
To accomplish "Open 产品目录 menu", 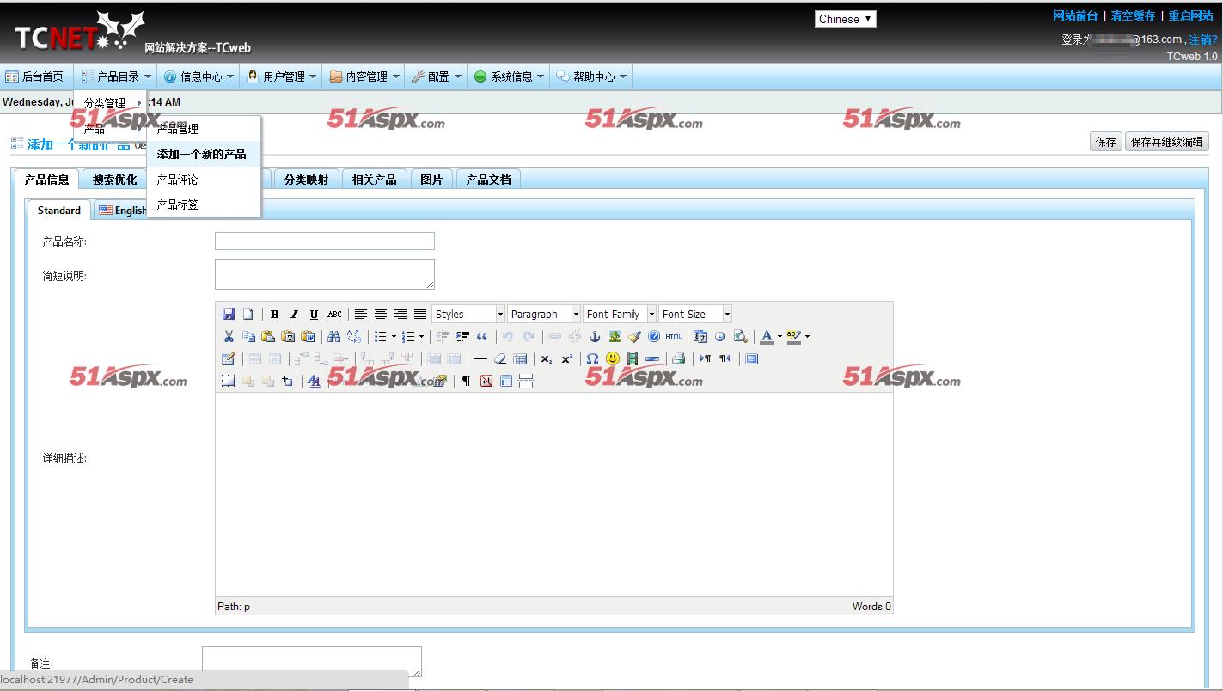I will point(117,76).
